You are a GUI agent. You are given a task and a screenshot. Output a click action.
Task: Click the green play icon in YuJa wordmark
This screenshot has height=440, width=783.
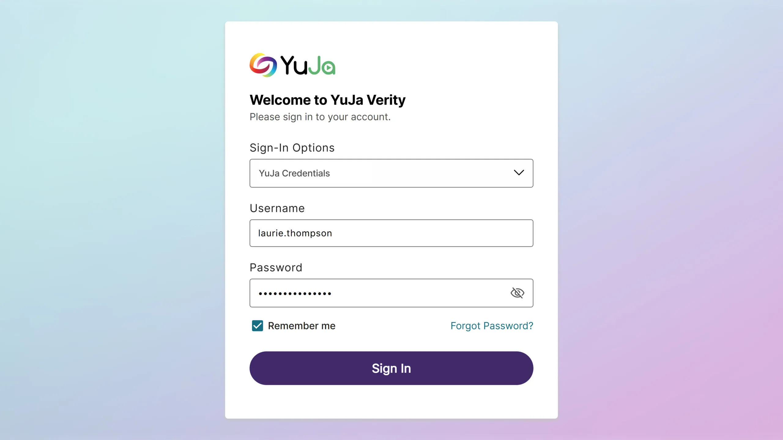(x=329, y=68)
